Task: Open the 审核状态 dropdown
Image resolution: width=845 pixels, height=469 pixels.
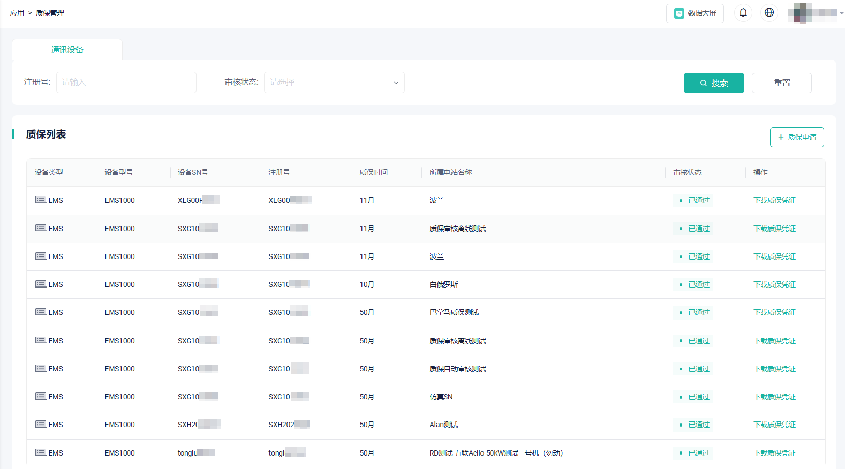Action: (x=334, y=82)
